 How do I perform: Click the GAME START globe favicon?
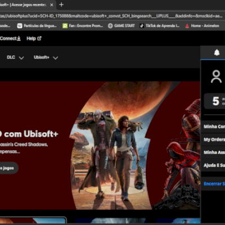coord(110,26)
